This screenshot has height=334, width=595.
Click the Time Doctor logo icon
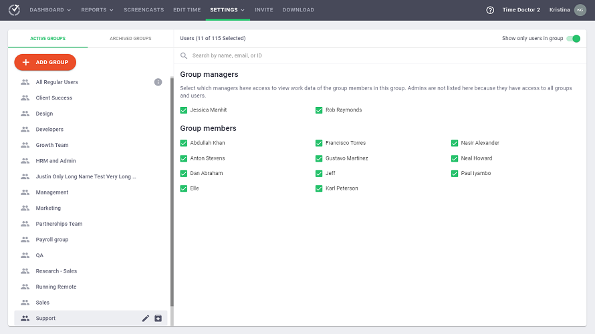click(x=14, y=10)
